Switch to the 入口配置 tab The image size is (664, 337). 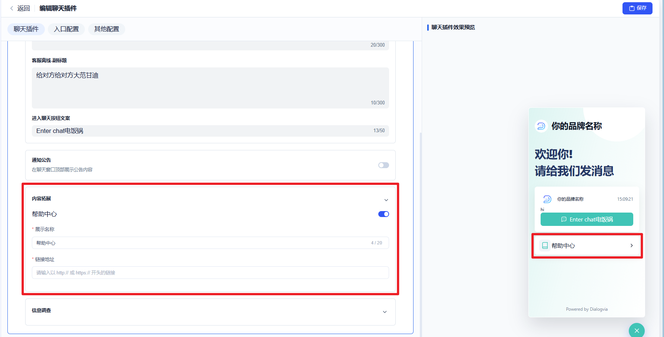pos(66,29)
